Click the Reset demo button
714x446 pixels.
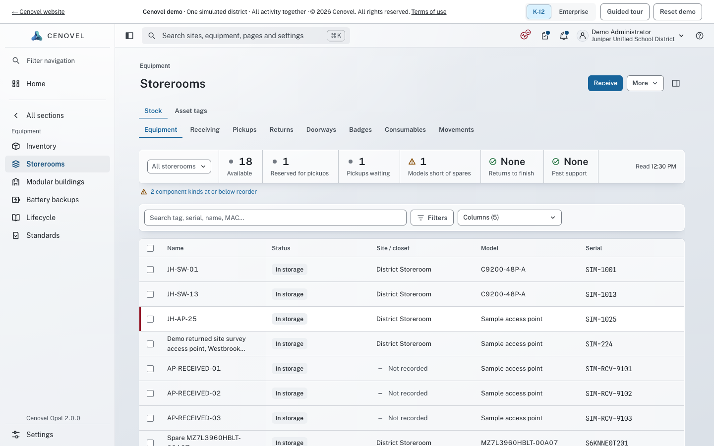pyautogui.click(x=678, y=12)
